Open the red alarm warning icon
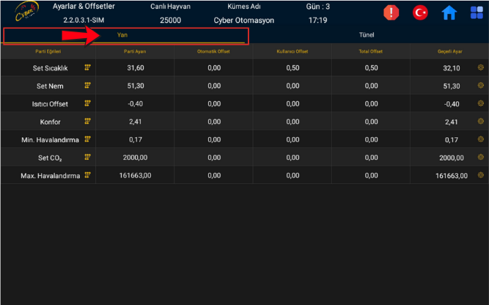The width and height of the screenshot is (489, 305). click(391, 12)
